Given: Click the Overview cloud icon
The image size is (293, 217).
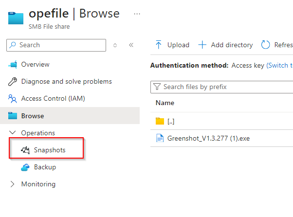Looking at the screenshot, I should coord(13,65).
